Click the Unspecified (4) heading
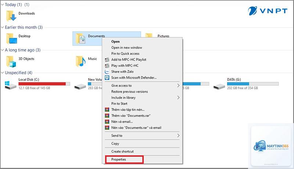 tap(19, 73)
